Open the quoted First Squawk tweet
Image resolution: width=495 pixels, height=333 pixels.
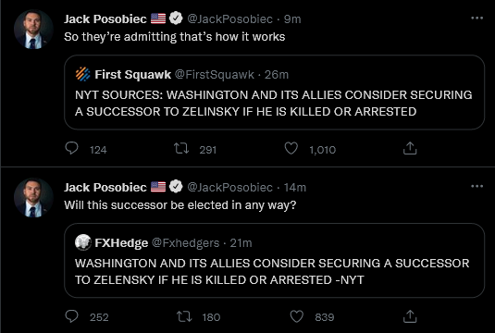click(275, 92)
